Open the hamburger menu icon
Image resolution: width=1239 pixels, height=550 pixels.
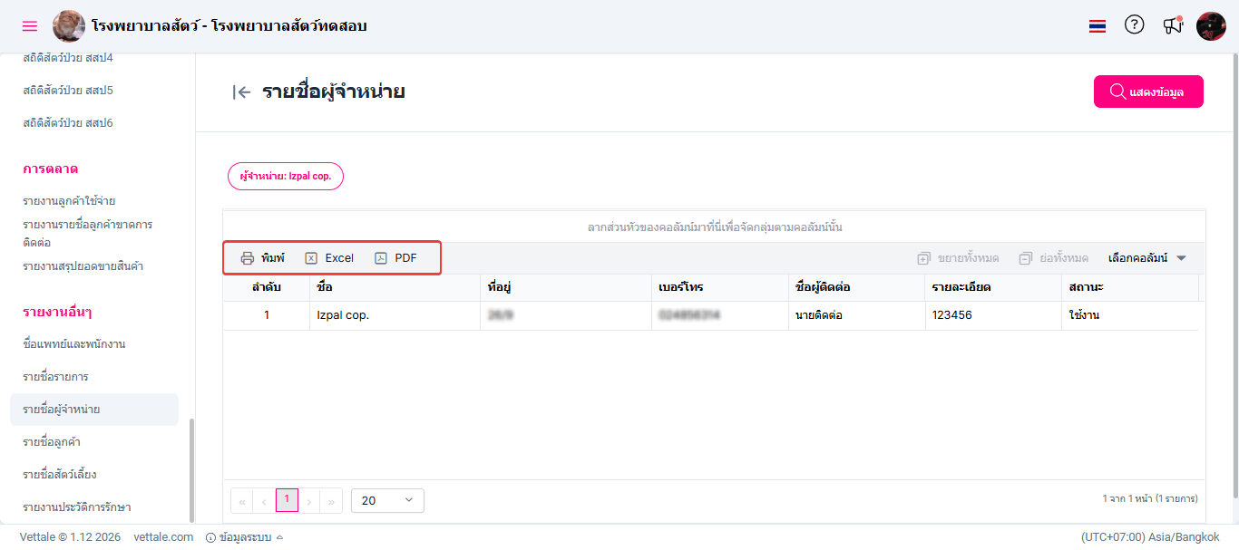[30, 26]
